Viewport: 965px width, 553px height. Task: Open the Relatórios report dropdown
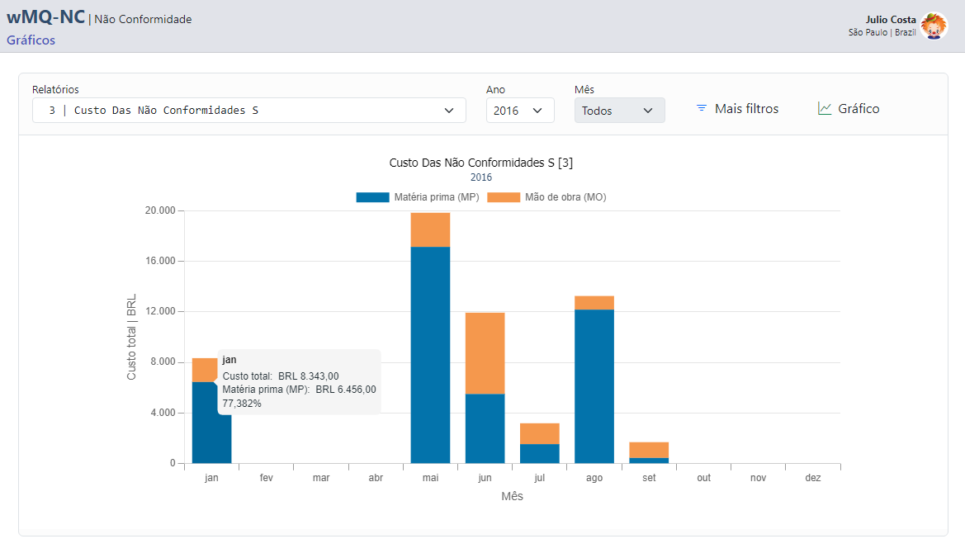pos(248,110)
